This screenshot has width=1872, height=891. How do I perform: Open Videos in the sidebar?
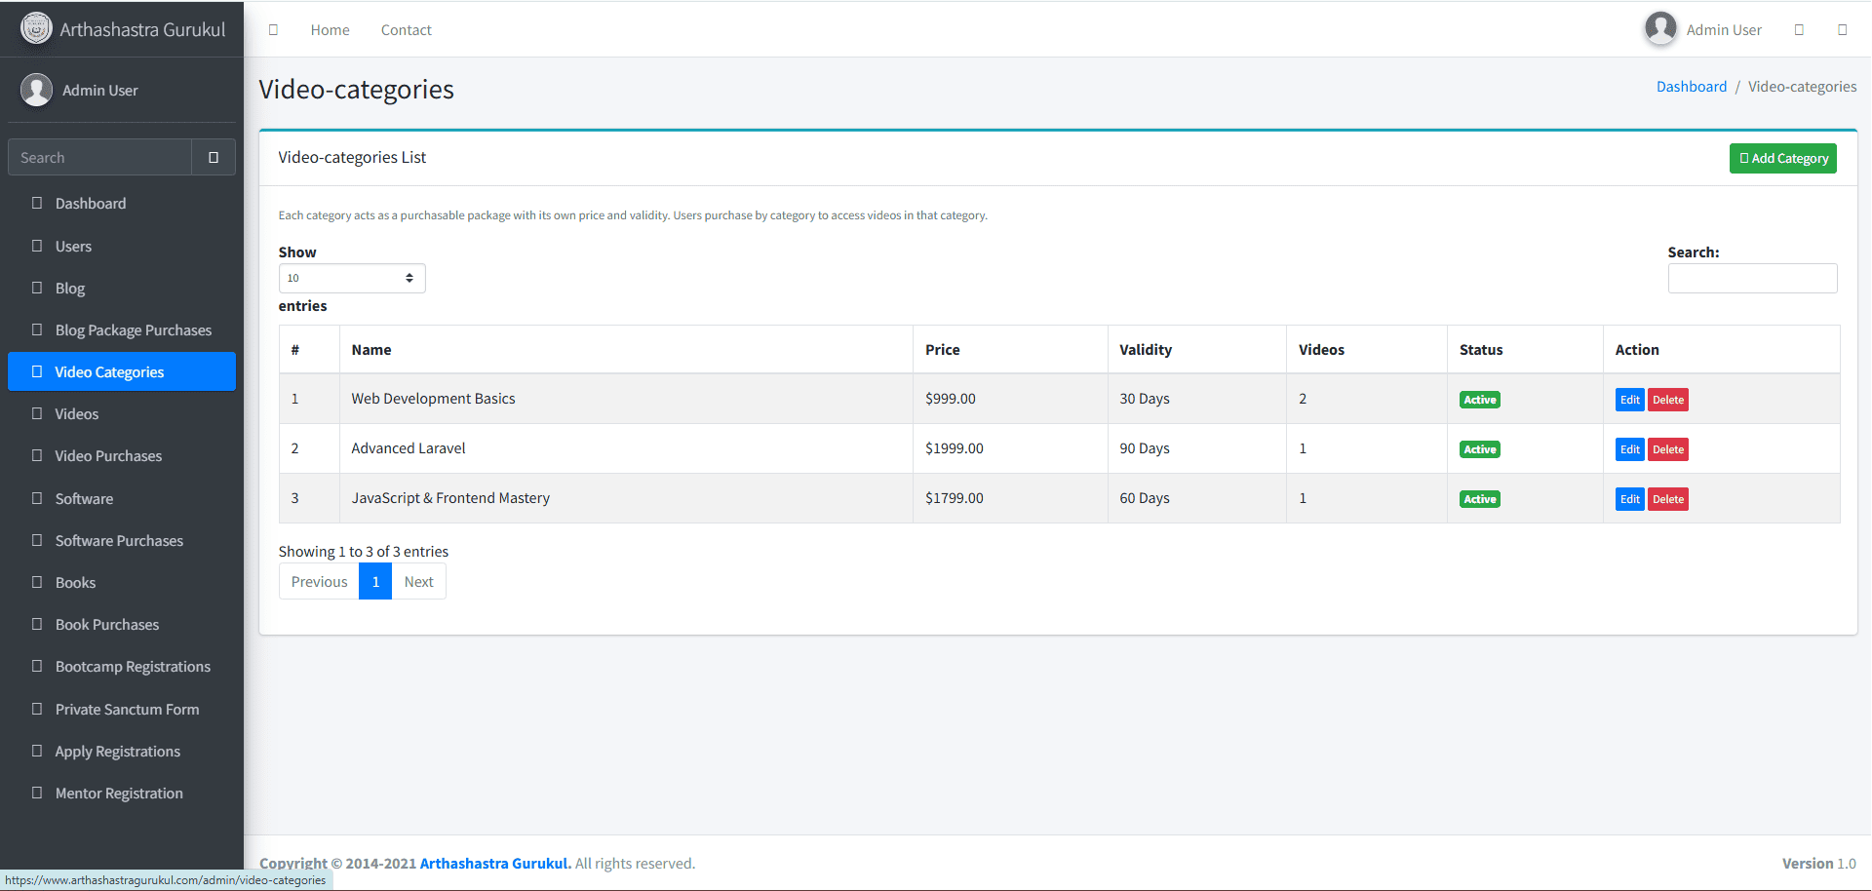point(122,413)
